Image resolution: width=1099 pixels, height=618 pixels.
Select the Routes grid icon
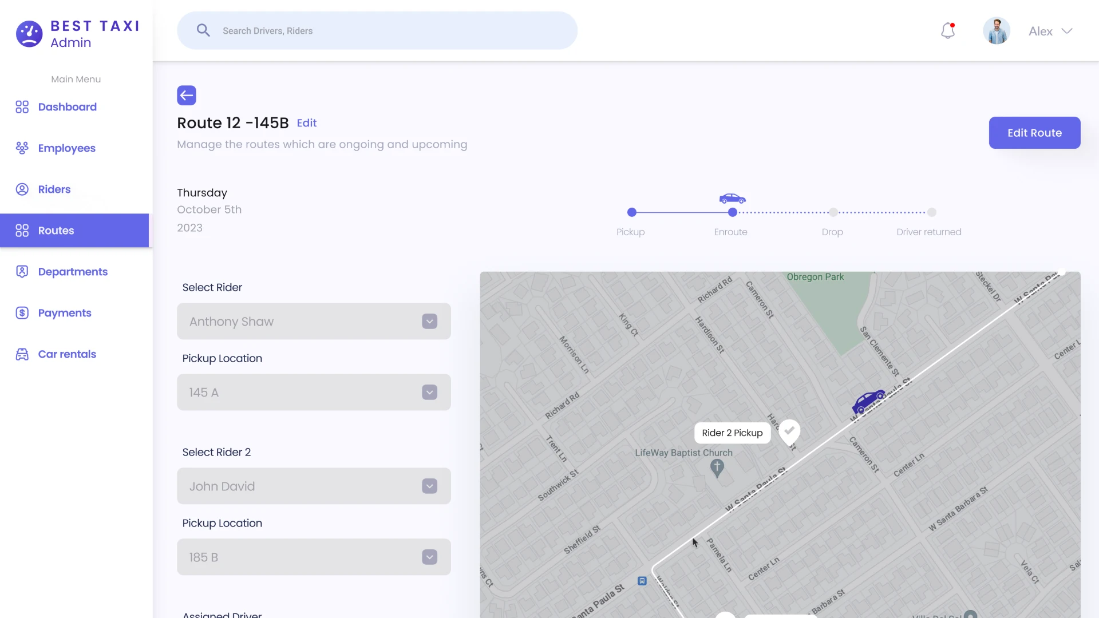click(21, 231)
